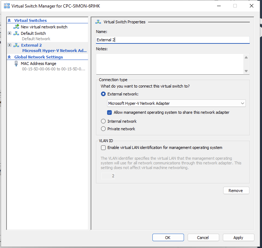Screen dimensions: 262x248
Task: Select the External network radio button
Action: [104, 94]
